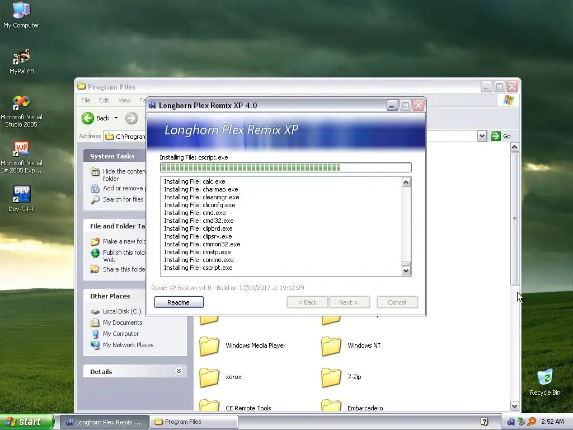Switch to Program Files taskbar button

pyautogui.click(x=194, y=422)
